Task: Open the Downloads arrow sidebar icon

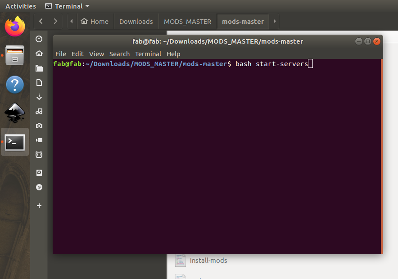Action: (39, 97)
